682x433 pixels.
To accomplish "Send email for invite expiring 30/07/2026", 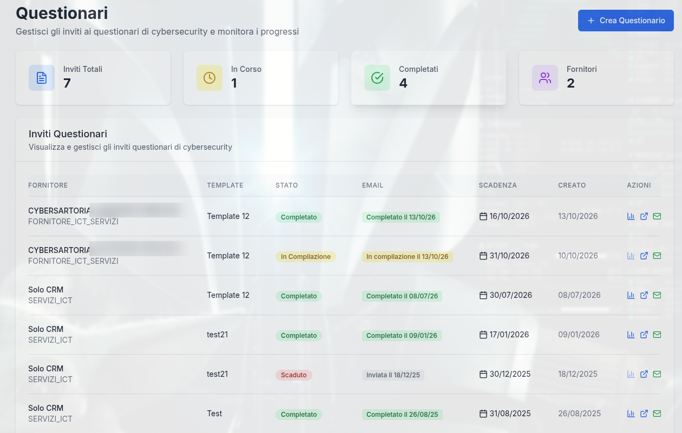I will point(657,295).
